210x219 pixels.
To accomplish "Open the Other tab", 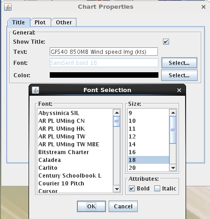I will point(64,23).
